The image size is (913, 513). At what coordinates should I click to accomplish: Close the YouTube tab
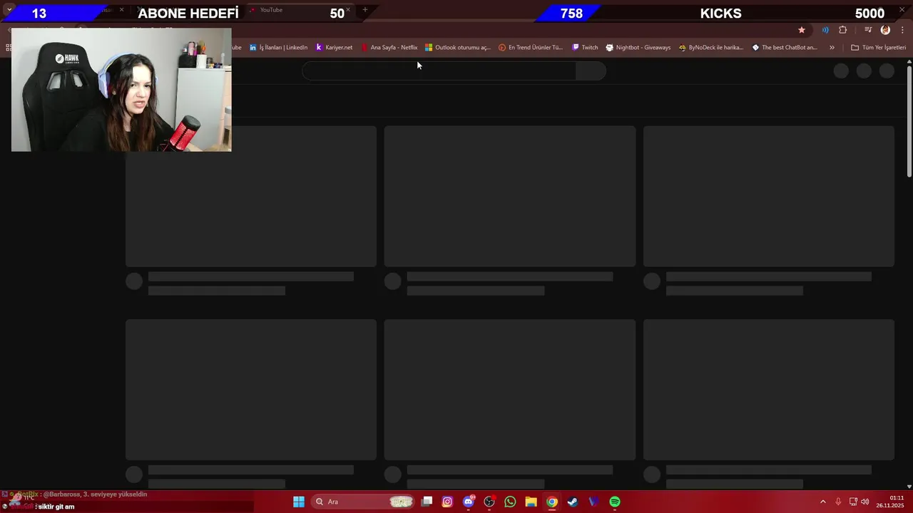(348, 10)
